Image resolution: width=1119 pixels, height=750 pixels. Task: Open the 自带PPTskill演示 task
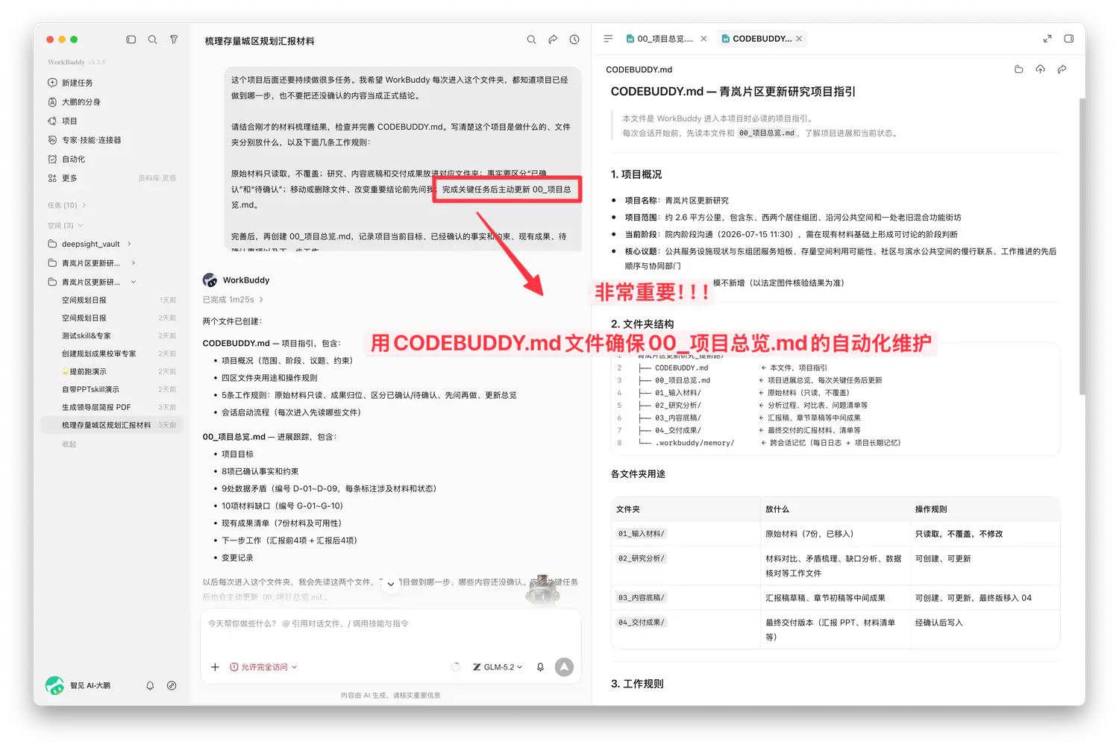[111, 389]
